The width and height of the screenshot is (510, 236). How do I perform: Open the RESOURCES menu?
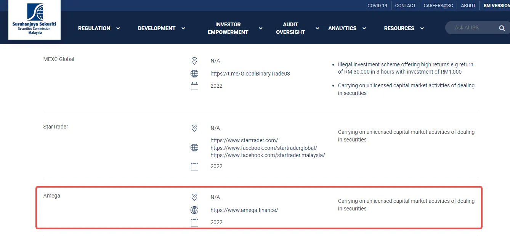[399, 28]
